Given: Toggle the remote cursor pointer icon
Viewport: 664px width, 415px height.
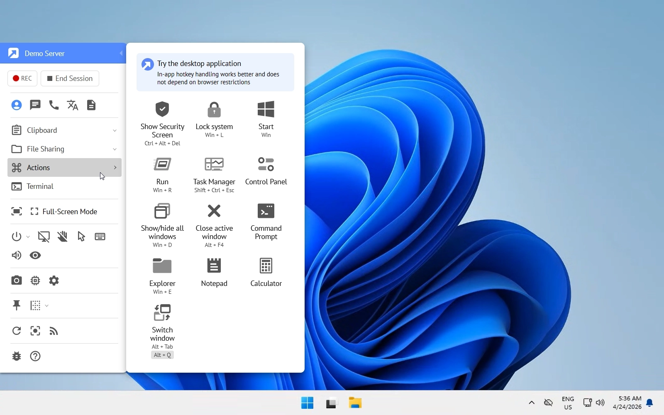Looking at the screenshot, I should coord(81,237).
